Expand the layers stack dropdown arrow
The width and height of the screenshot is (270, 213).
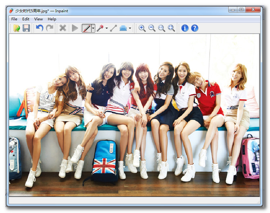[x=130, y=28]
